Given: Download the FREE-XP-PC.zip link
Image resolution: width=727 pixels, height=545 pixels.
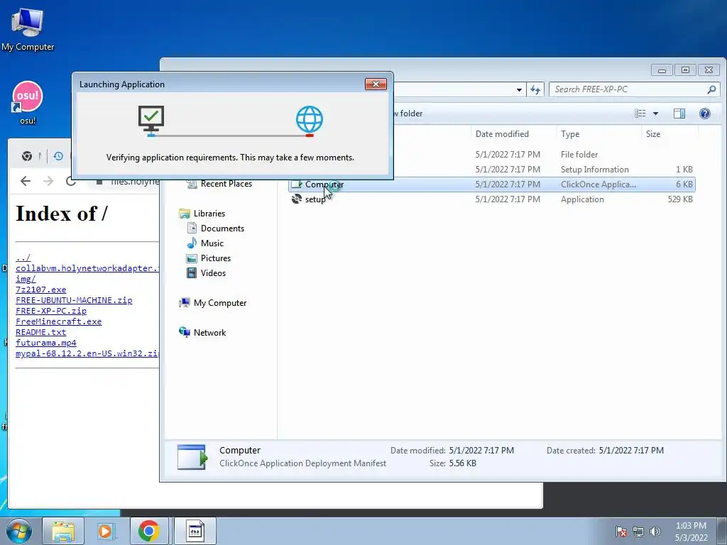Looking at the screenshot, I should 51,311.
